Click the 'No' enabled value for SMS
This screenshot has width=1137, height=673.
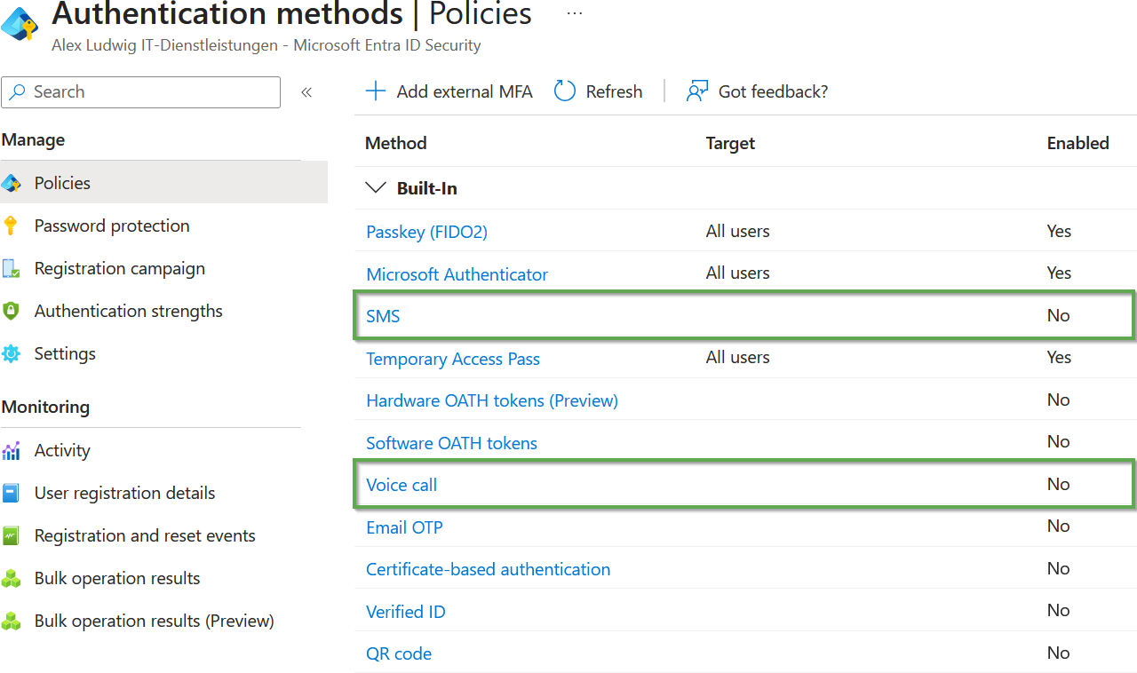[1058, 315]
